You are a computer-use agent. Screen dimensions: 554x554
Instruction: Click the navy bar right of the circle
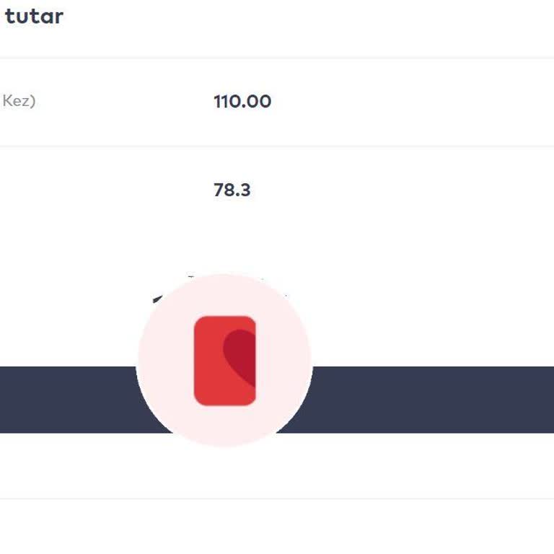(433, 400)
